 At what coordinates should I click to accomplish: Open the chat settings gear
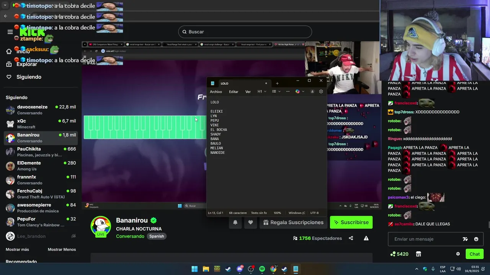[458, 254]
